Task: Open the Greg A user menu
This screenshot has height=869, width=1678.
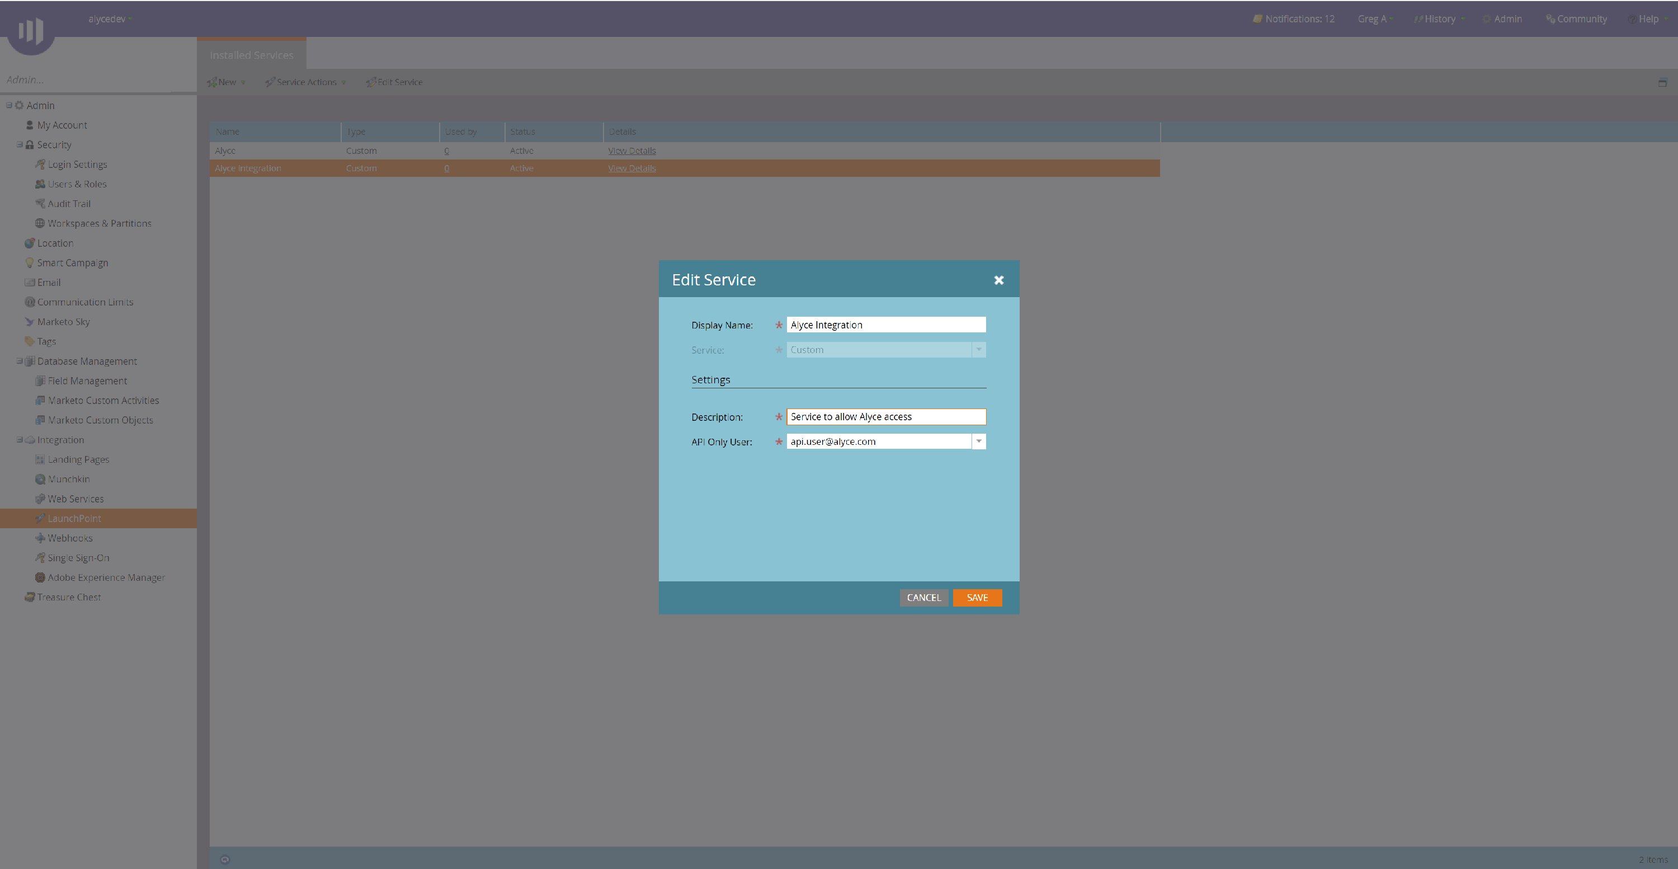Action: click(1375, 19)
